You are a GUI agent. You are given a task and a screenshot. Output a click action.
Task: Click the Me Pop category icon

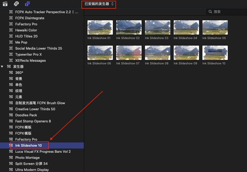click(11, 42)
